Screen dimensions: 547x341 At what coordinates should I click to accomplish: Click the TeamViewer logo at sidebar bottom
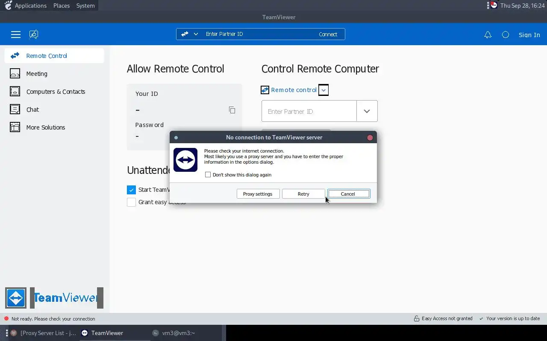[x=54, y=298]
